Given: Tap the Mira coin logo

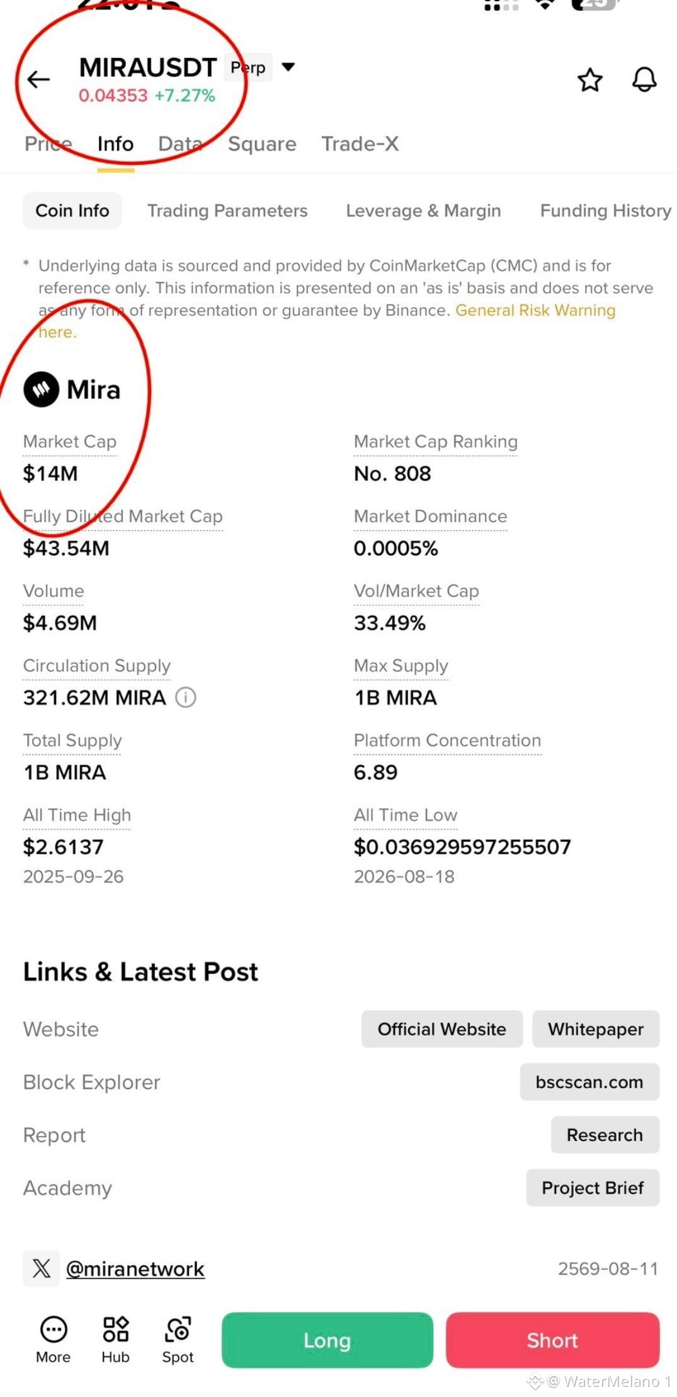Looking at the screenshot, I should pos(42,389).
